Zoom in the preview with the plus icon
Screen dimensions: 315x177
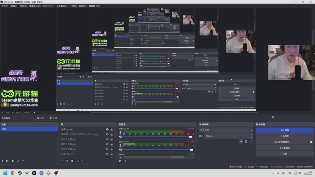point(13,112)
